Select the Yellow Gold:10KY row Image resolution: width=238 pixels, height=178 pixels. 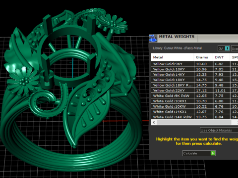point(194,69)
